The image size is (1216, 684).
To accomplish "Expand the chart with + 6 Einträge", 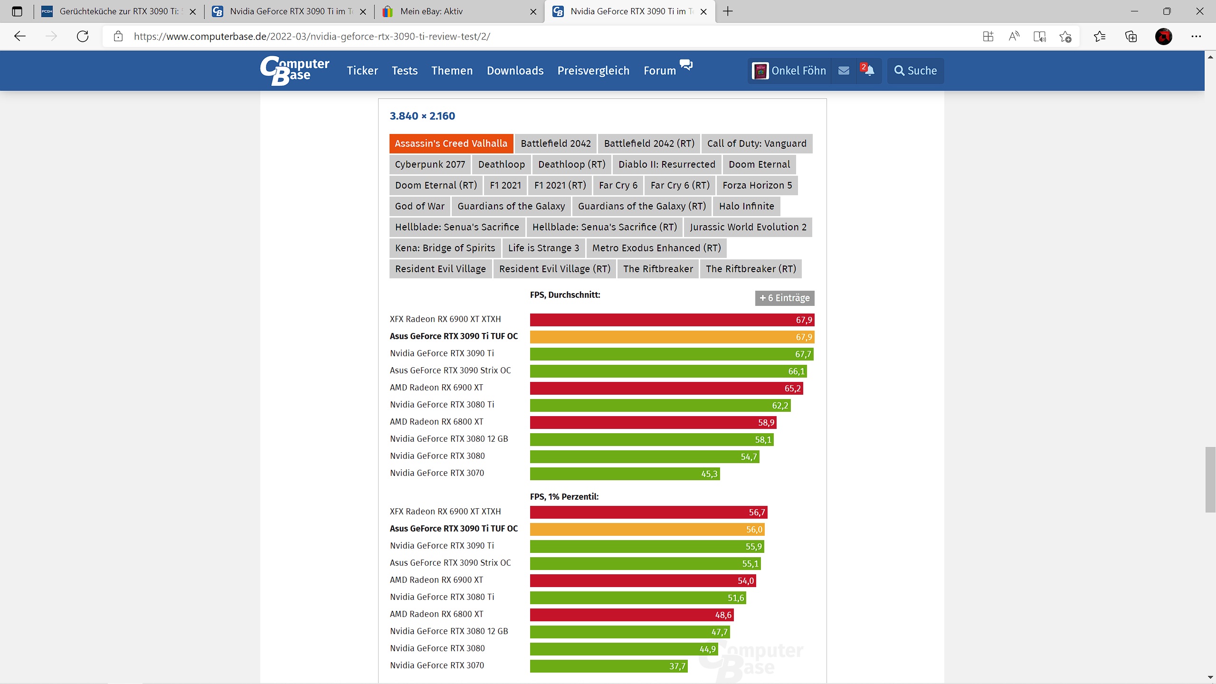I will (785, 298).
